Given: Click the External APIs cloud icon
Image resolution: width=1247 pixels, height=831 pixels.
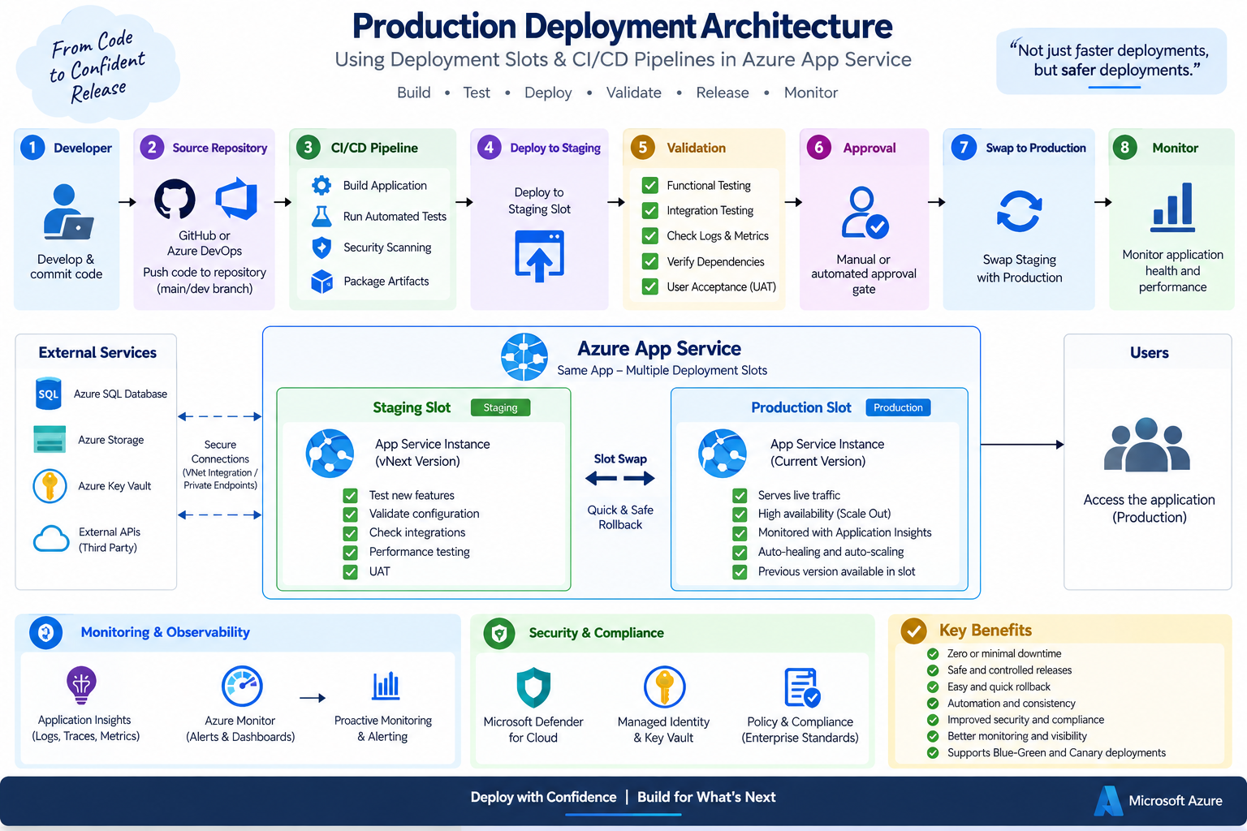Looking at the screenshot, I should point(51,539).
